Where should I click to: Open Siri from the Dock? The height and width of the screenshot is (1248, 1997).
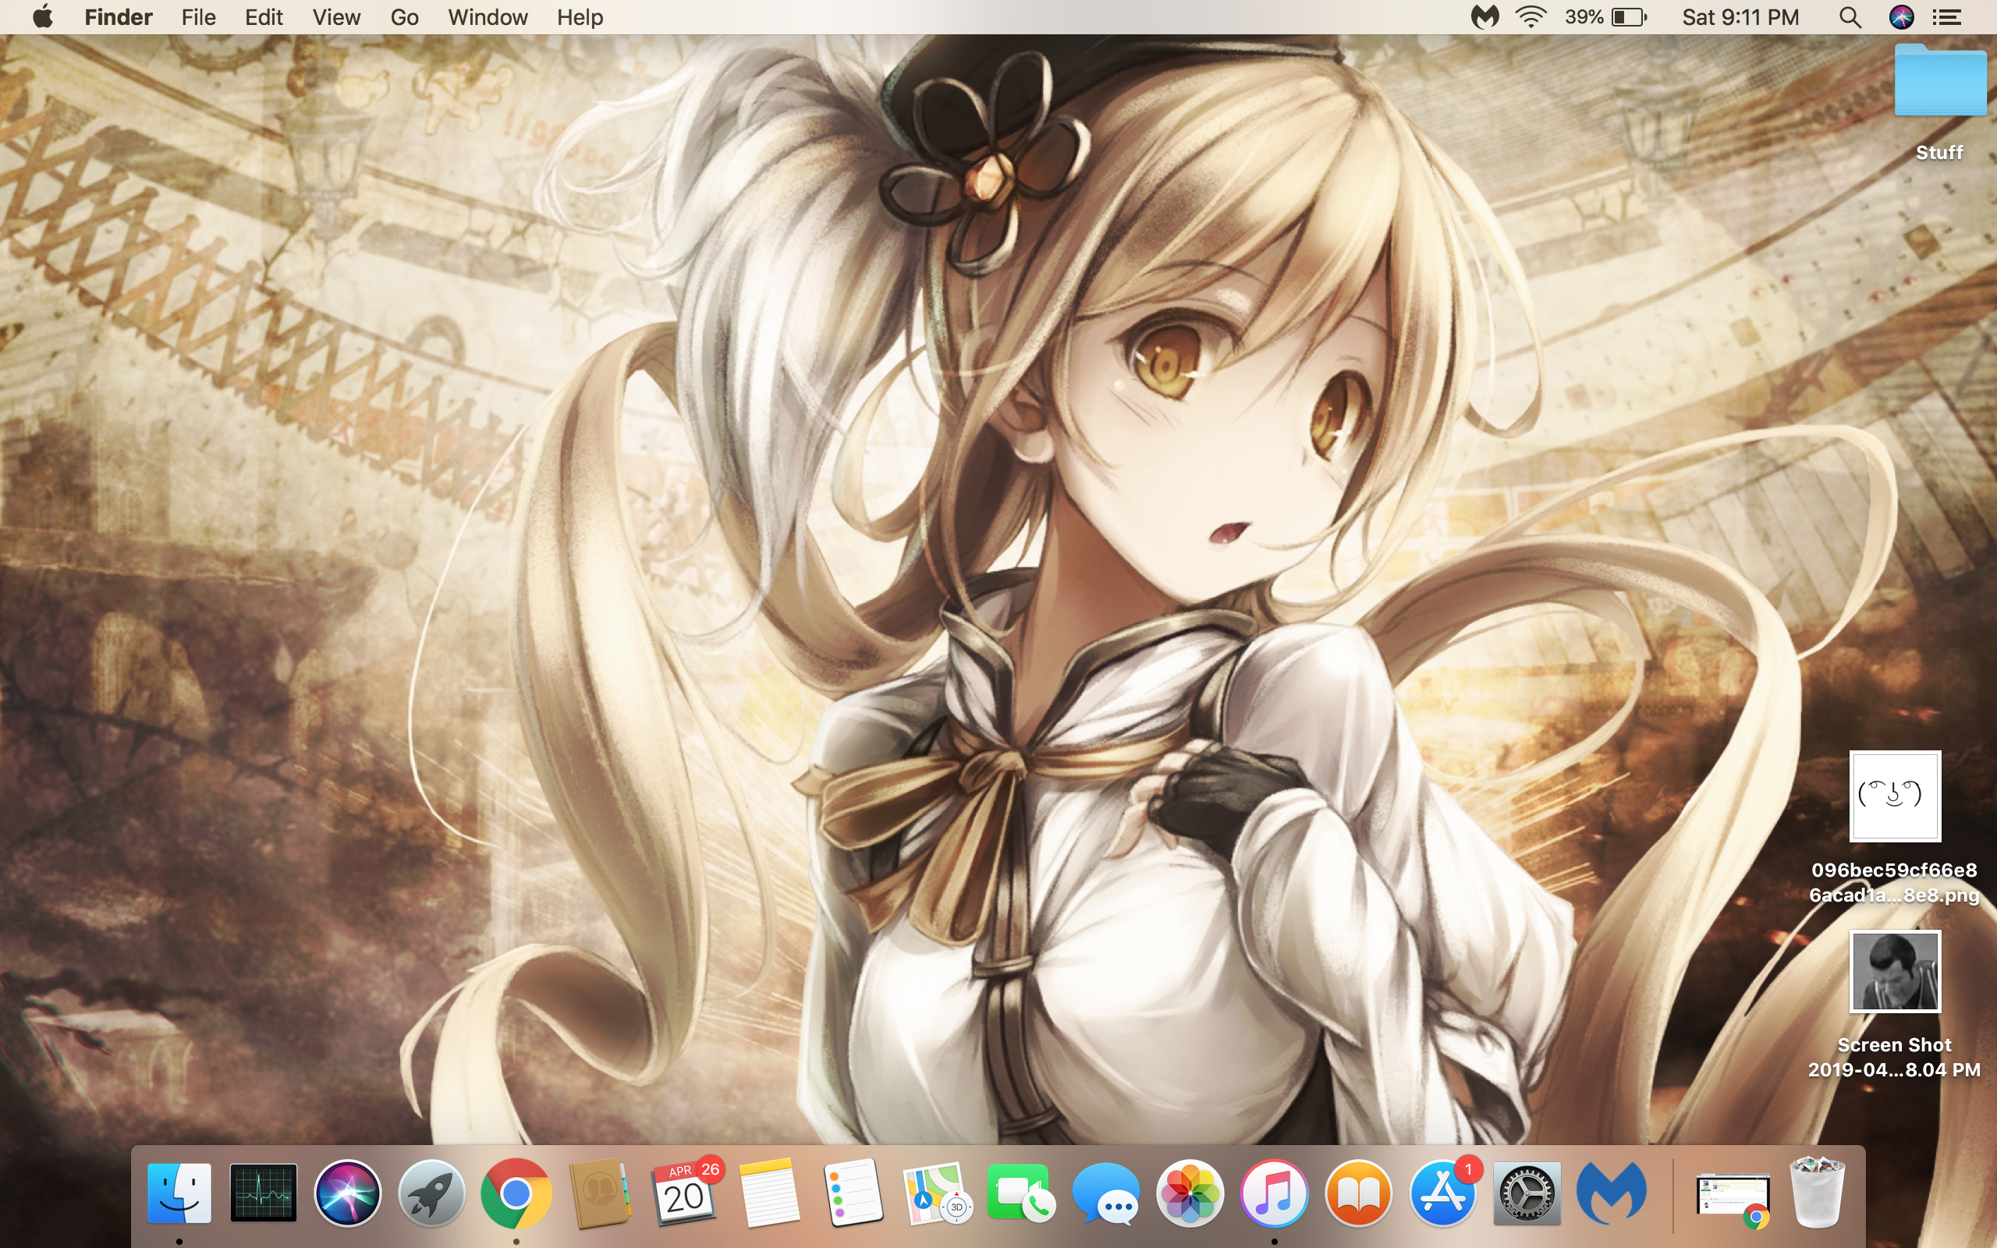coord(347,1193)
